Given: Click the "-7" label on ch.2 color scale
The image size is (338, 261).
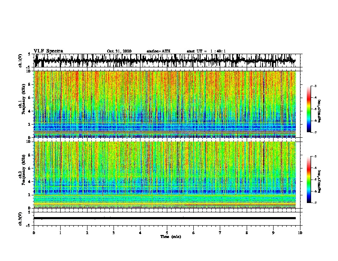Looking at the screenshot, I should click(x=315, y=203).
